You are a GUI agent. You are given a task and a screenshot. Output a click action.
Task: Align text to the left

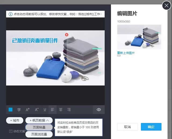coord(53,110)
